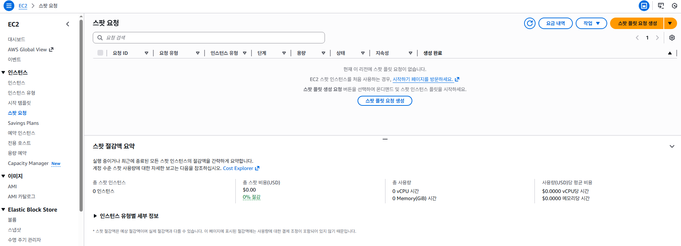Click the EC2 breadcrumb link
The height and width of the screenshot is (246, 681).
[x=23, y=6]
